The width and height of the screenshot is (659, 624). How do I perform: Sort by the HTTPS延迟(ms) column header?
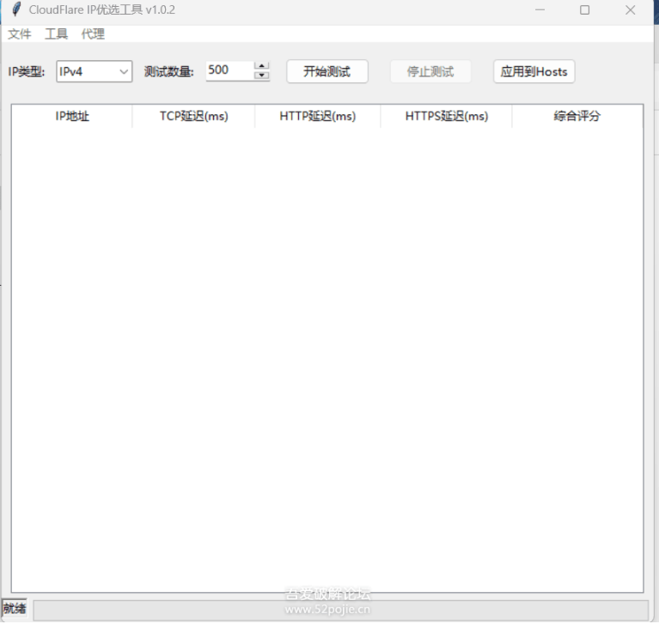pyautogui.click(x=446, y=117)
